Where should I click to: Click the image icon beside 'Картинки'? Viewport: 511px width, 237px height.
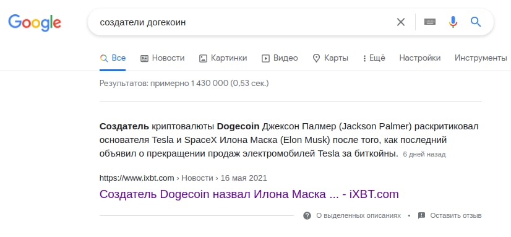coord(203,58)
